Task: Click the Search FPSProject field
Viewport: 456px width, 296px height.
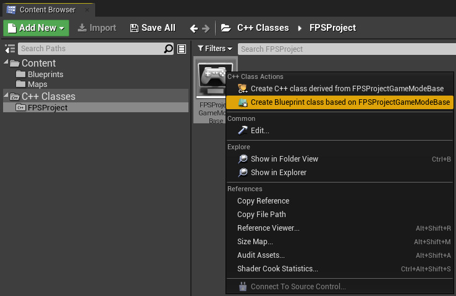Action: click(347, 49)
